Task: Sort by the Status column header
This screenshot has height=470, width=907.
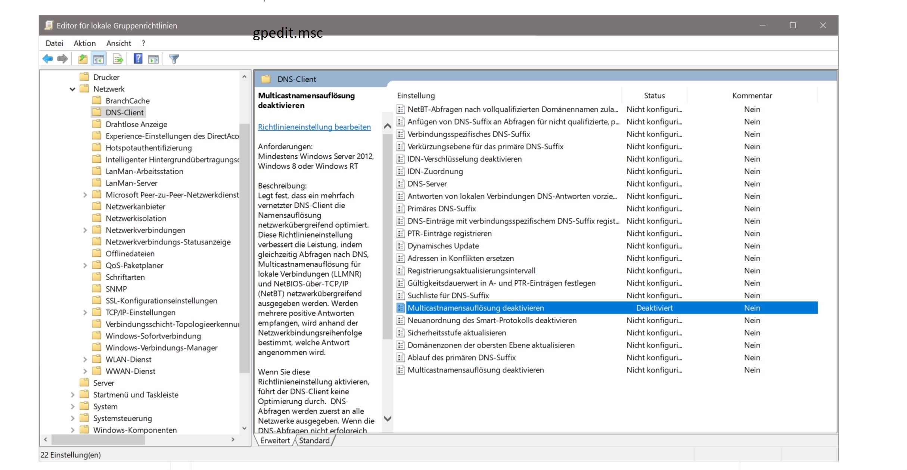Action: click(654, 96)
